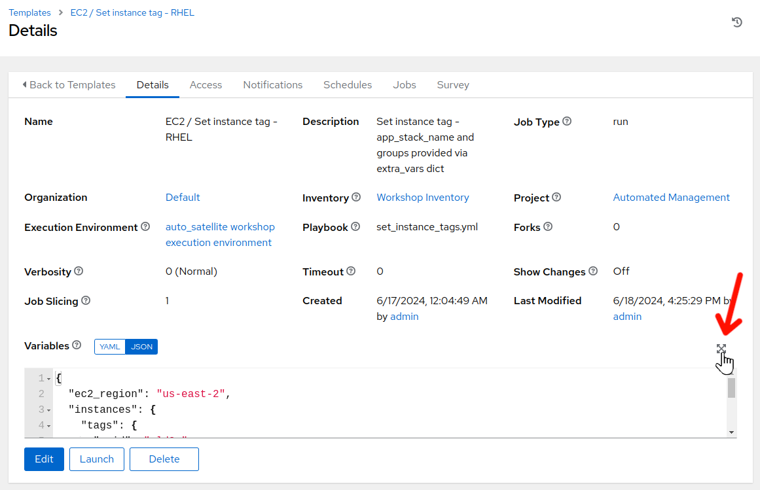
Task: Open admin link under Last Modified
Action: coord(627,316)
